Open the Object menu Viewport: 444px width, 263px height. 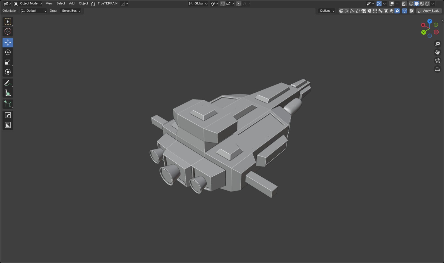(x=83, y=4)
